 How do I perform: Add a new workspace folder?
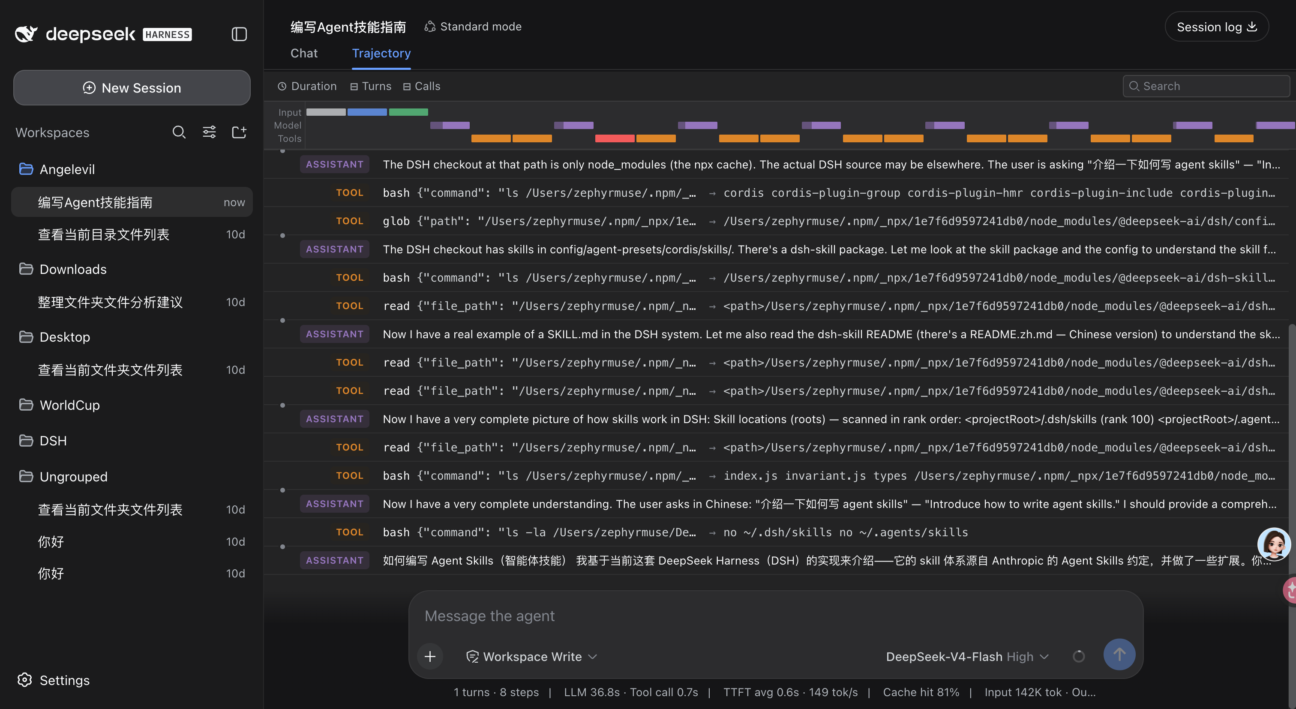[x=239, y=132]
